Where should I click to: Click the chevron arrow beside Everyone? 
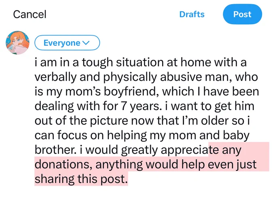[86, 42]
